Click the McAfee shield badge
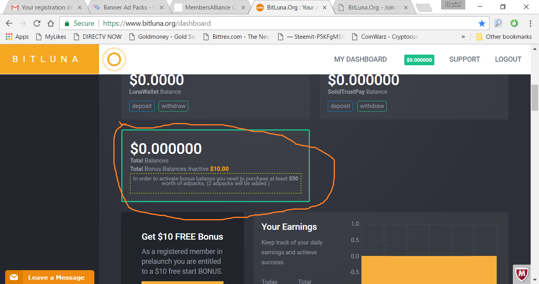Image resolution: width=539 pixels, height=284 pixels. pos(522,273)
